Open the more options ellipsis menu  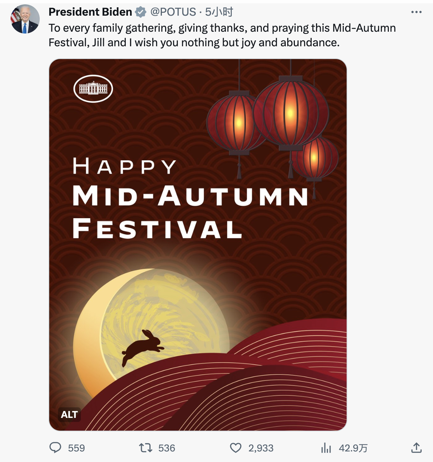click(416, 12)
